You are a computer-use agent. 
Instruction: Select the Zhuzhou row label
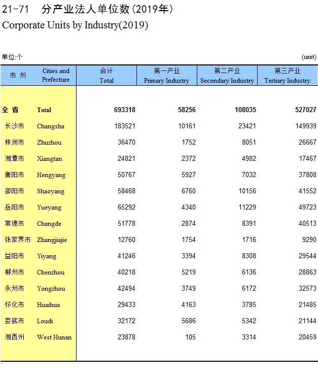click(x=49, y=143)
